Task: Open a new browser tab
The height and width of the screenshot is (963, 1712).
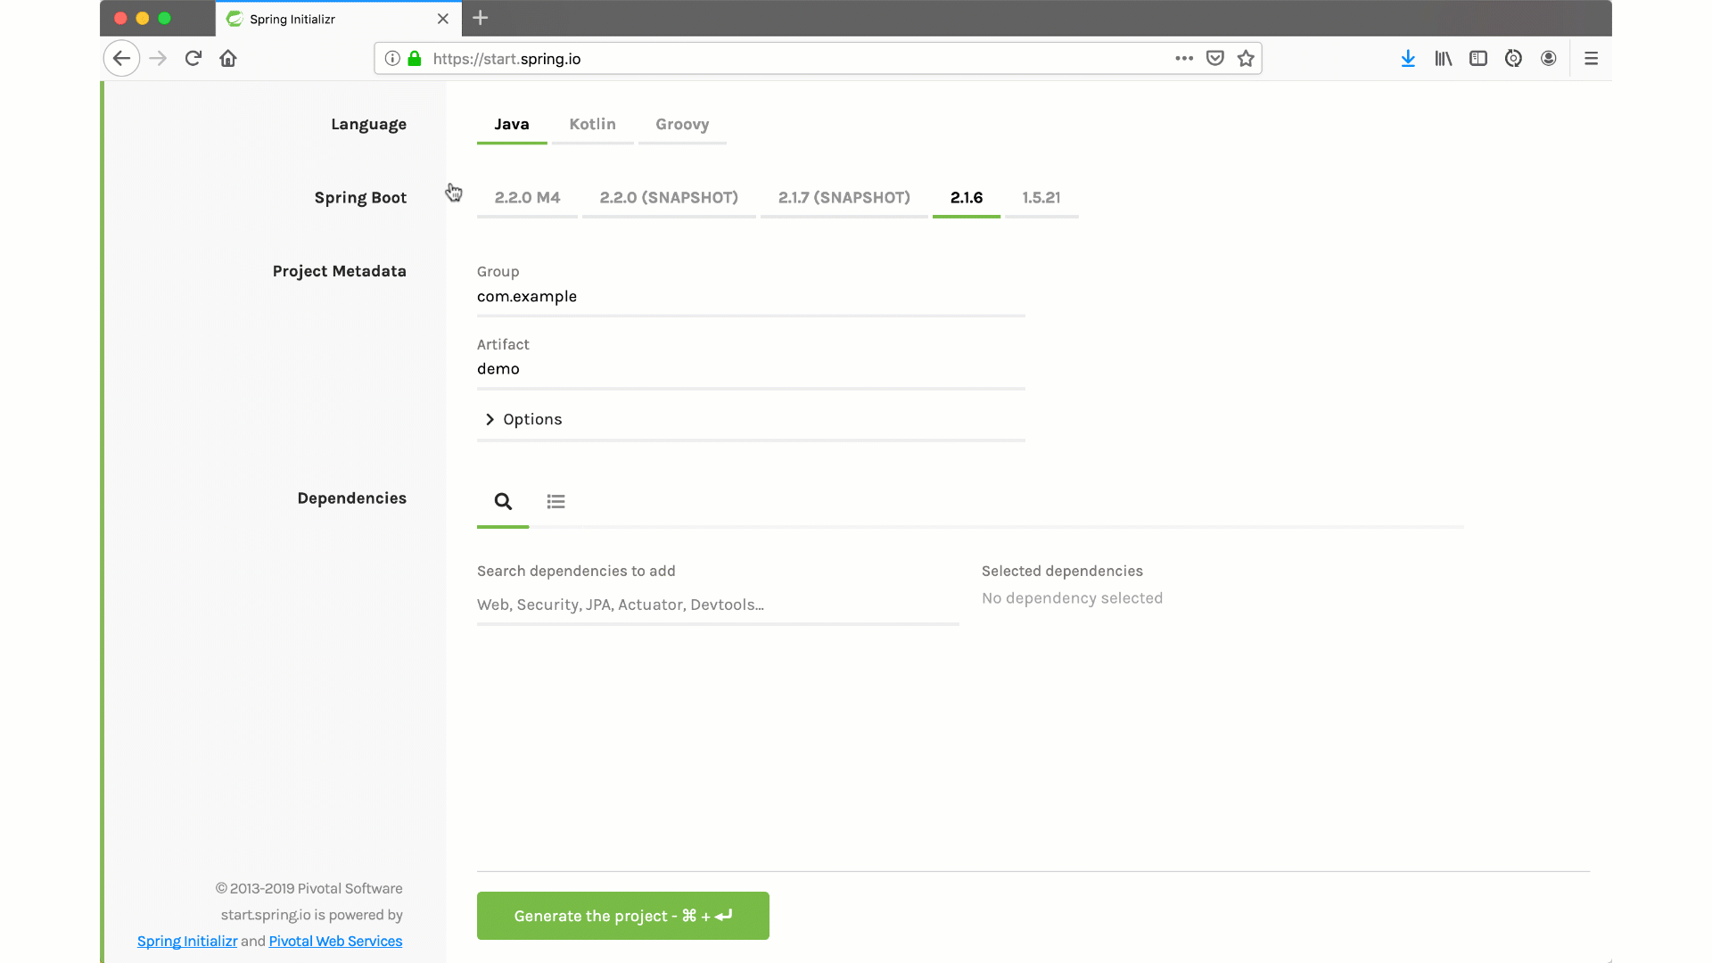Action: click(x=480, y=18)
